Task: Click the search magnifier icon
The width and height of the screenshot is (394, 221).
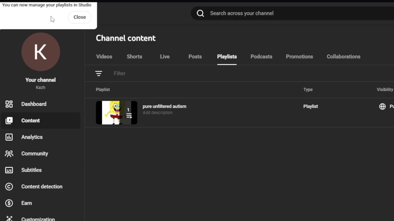Action: click(x=200, y=13)
